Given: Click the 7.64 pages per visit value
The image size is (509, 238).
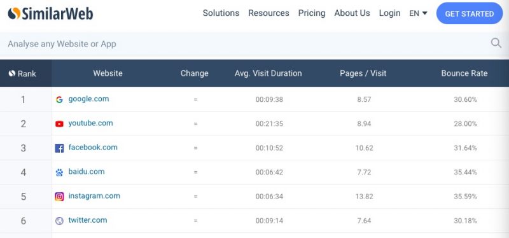Looking at the screenshot, I should (x=364, y=221).
